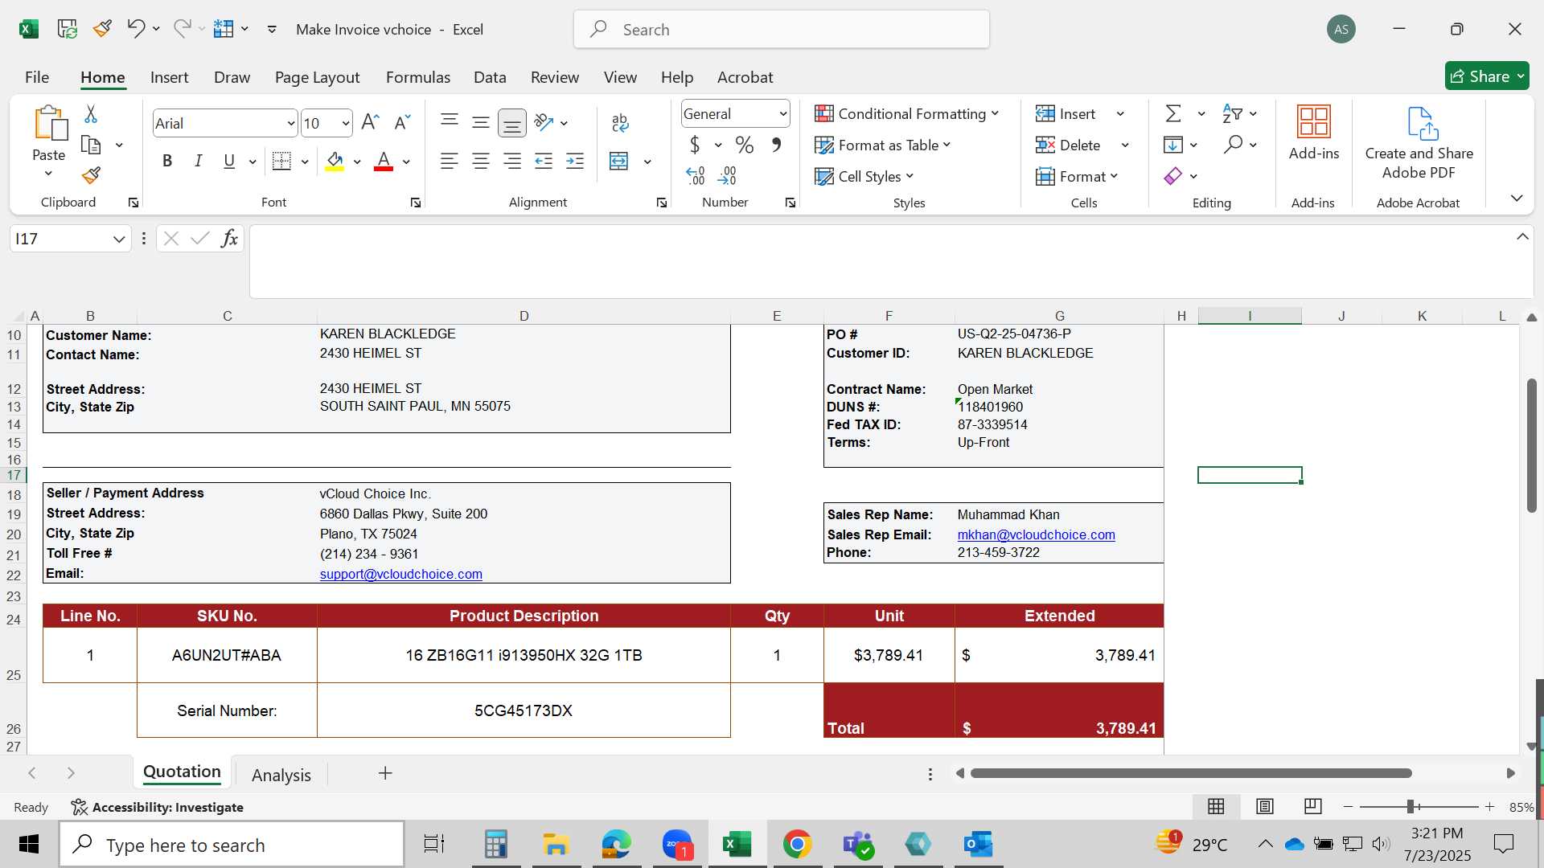
Task: Toggle Italic formatting
Action: pyautogui.click(x=198, y=162)
